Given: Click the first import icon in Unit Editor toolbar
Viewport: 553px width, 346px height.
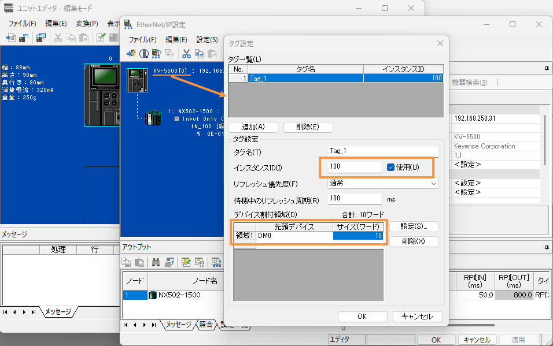Looking at the screenshot, I should pos(10,38).
